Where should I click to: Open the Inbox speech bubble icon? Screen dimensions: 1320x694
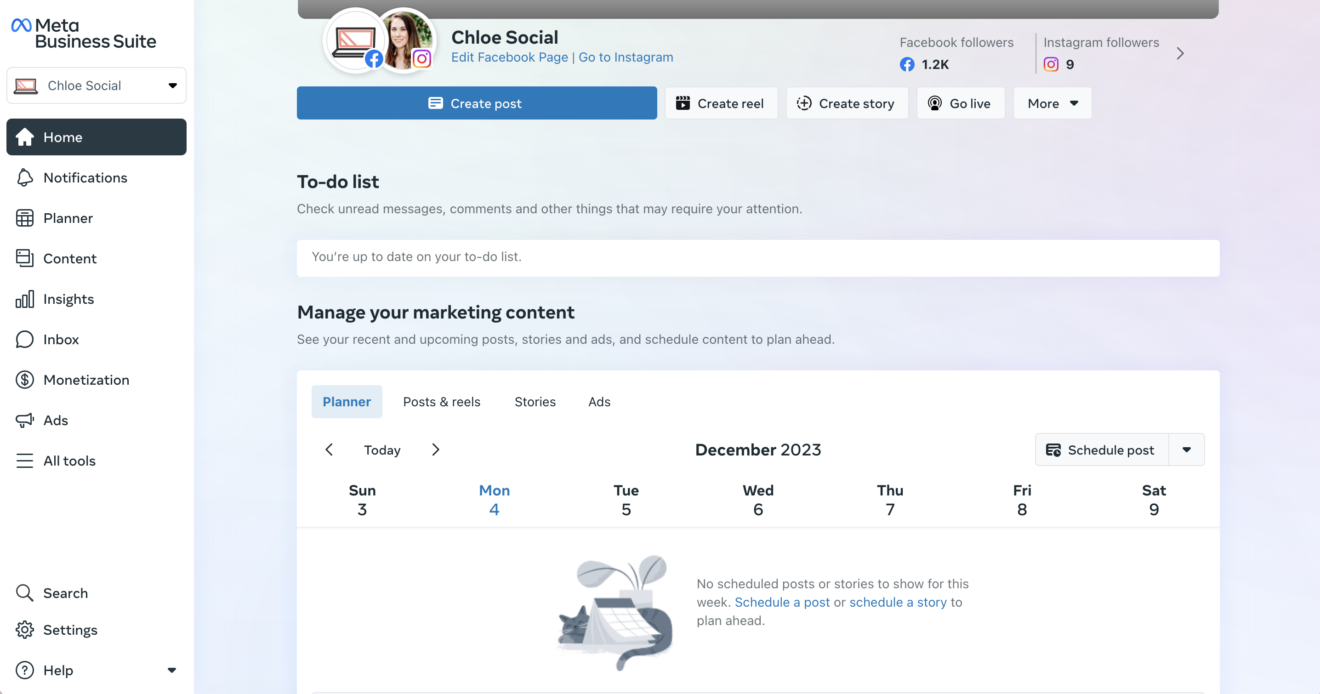tap(25, 339)
